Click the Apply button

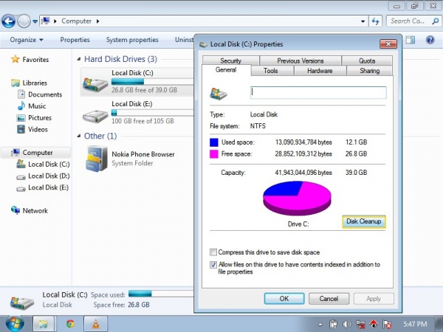point(374,299)
